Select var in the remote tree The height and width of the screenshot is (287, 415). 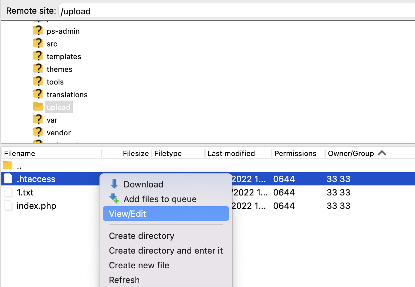pos(52,120)
